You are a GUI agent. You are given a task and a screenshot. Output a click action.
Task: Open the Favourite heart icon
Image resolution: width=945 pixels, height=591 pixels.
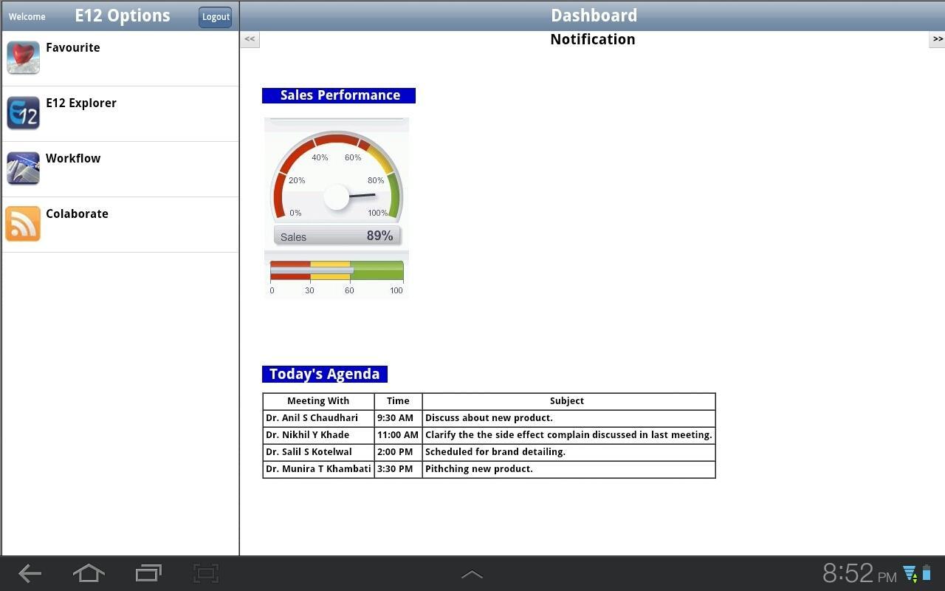[23, 58]
